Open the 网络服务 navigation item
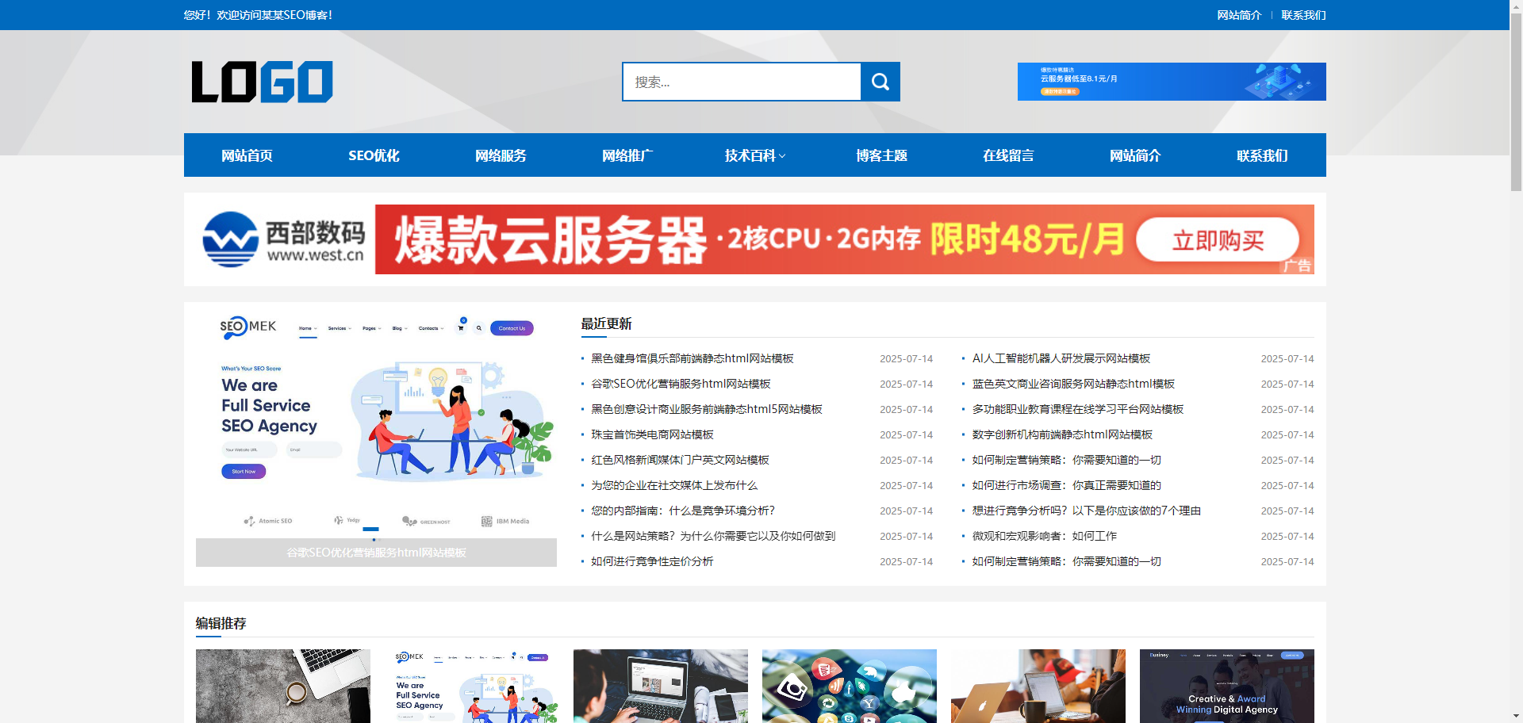1523x723 pixels. [501, 155]
